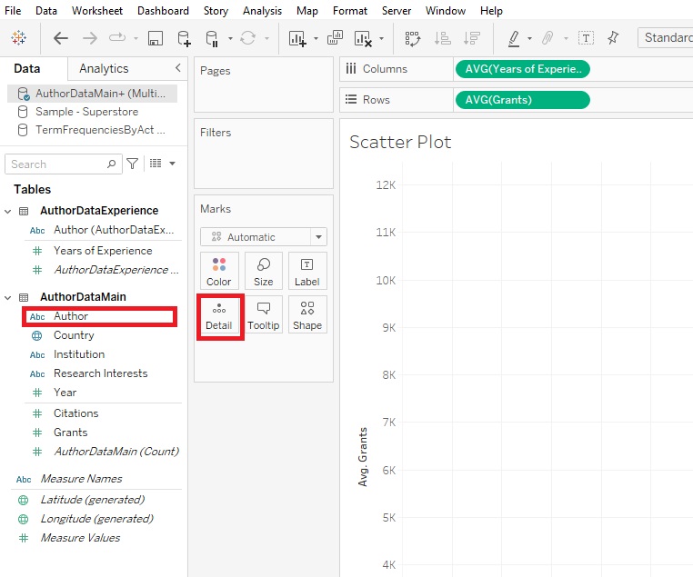Open the File menu
Screen dimensions: 693x577
pyautogui.click(x=13, y=11)
